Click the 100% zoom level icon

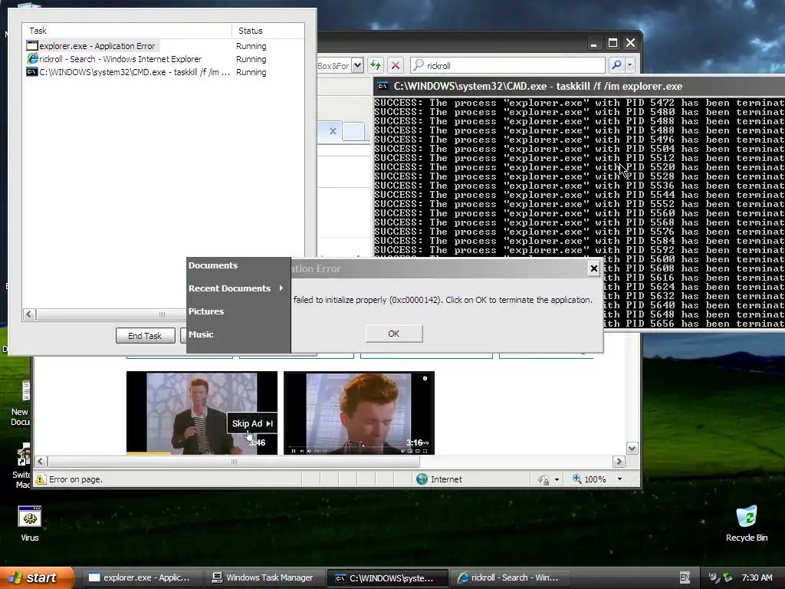coord(577,479)
